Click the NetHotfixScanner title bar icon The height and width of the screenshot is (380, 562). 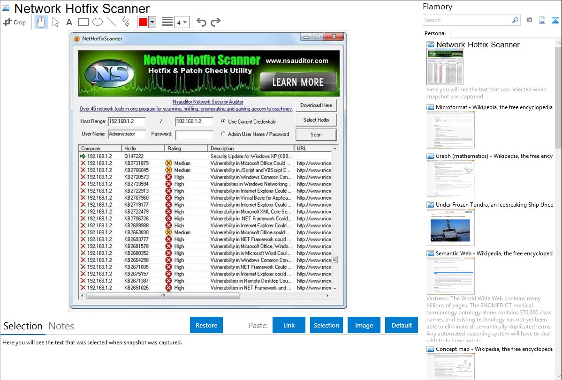(x=76, y=39)
